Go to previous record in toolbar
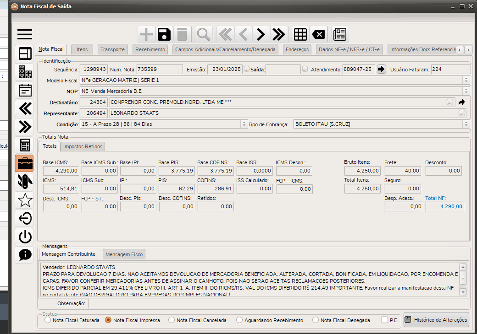 pyautogui.click(x=243, y=34)
